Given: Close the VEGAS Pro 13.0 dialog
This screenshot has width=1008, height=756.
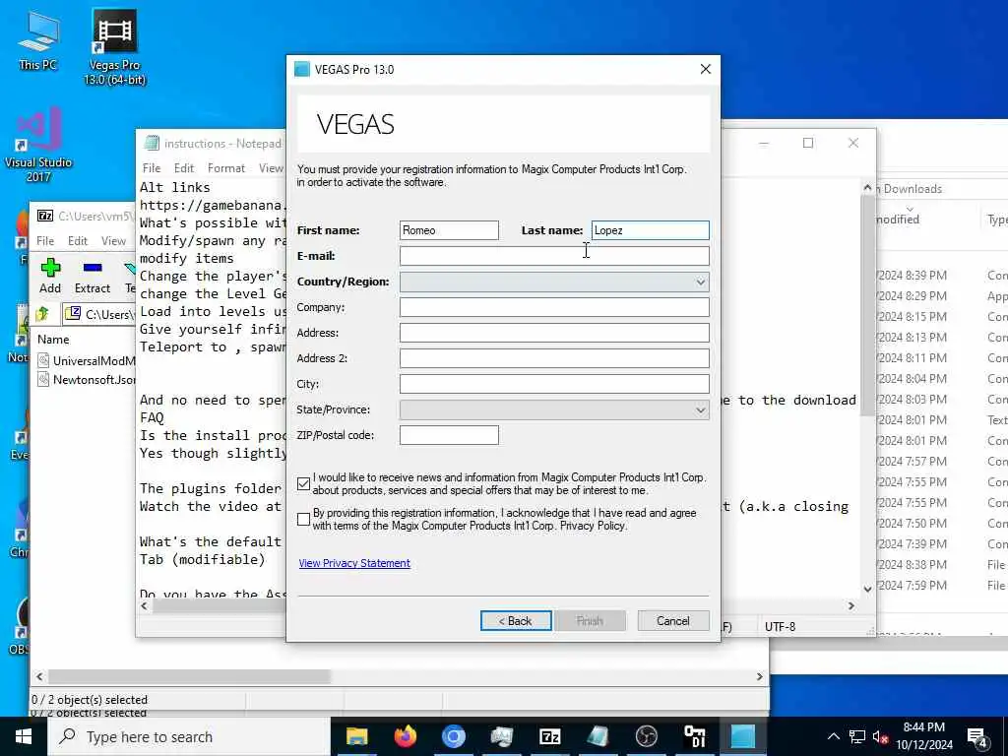Looking at the screenshot, I should (705, 70).
